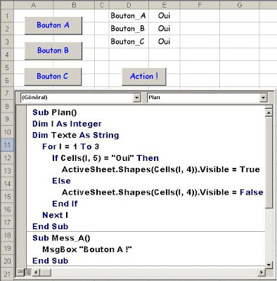Viewport: 277px width, 281px height.
Task: Select column B header
Action: [74, 5]
